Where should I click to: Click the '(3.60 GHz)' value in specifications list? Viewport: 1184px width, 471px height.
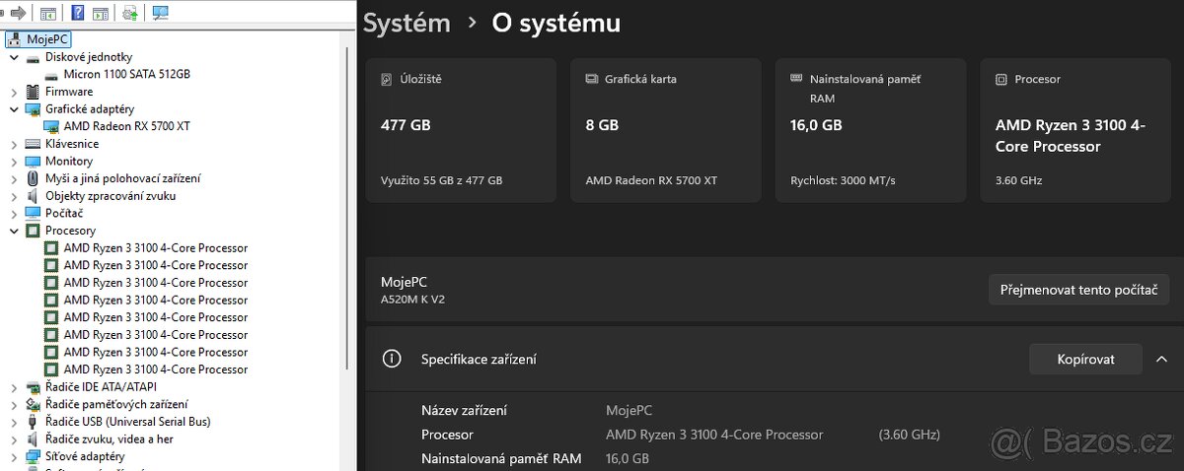click(909, 435)
